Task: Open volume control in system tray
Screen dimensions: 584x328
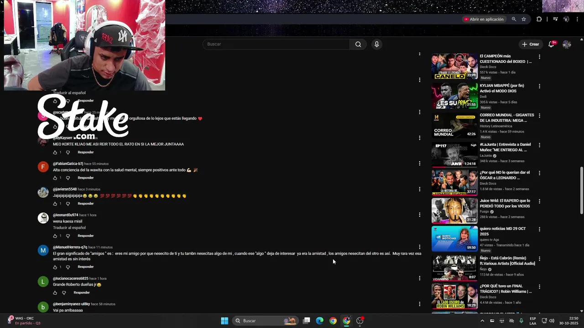Action: coord(551,321)
